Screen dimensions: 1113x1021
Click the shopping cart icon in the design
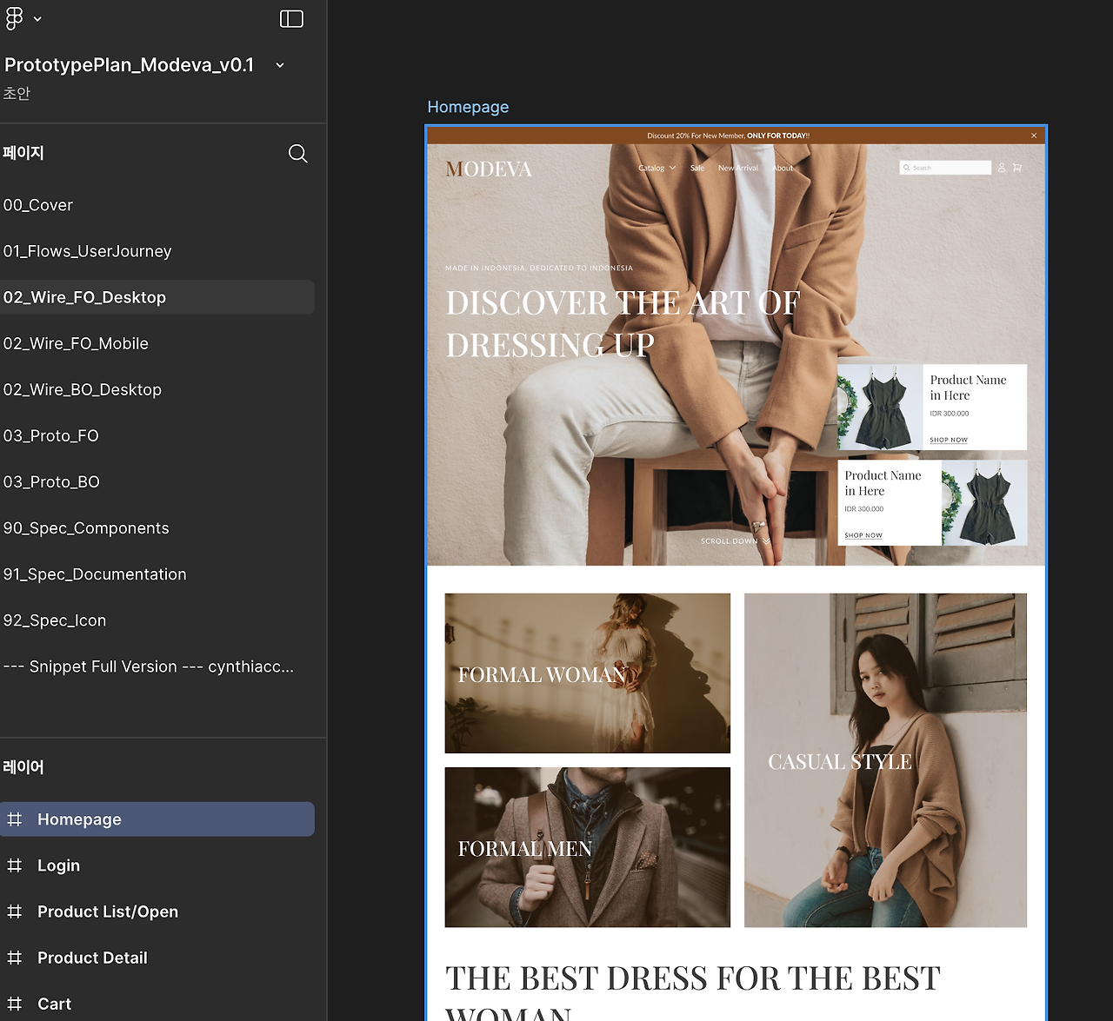tap(1017, 168)
